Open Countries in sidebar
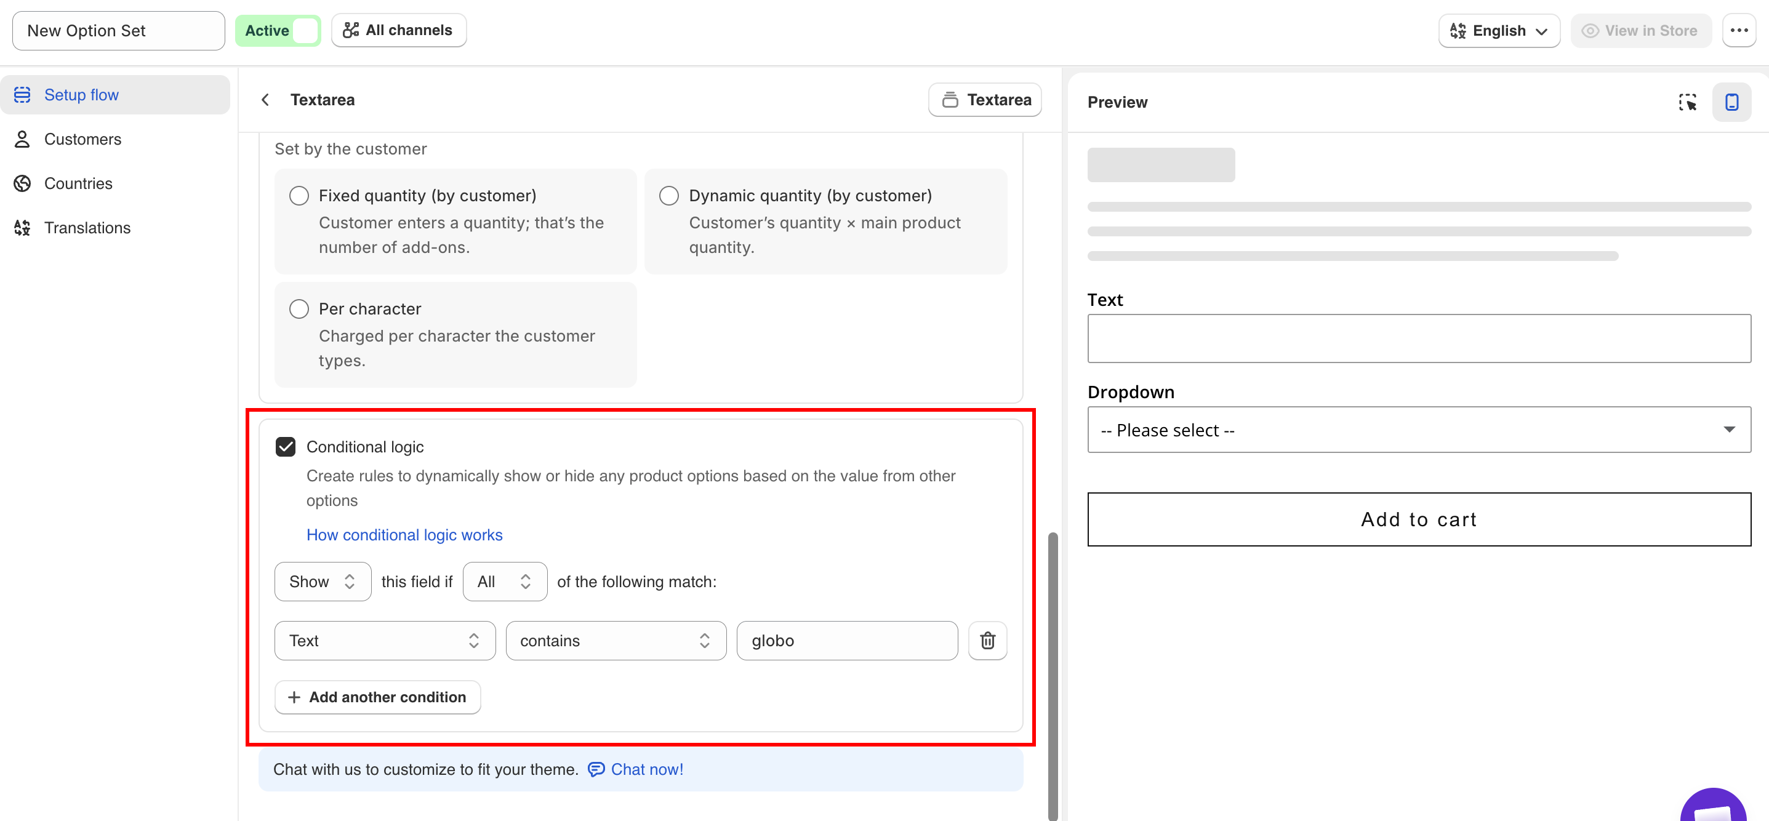This screenshot has height=821, width=1769. 114,183
